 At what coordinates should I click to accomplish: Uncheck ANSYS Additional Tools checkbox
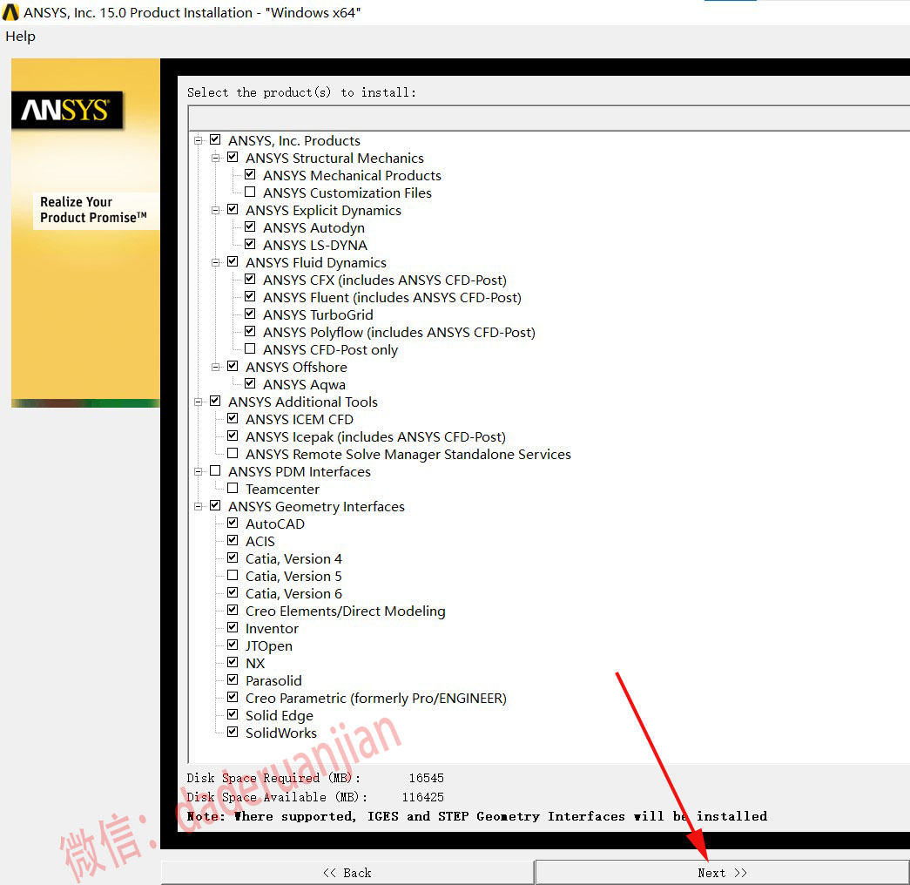coord(215,402)
